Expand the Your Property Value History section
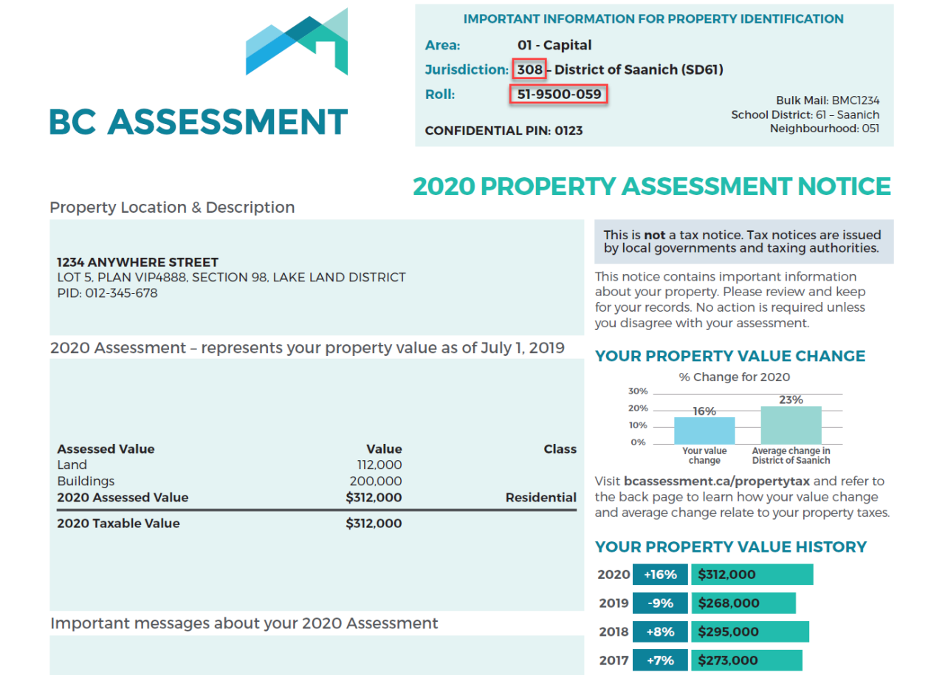Viewport: 945px width, 675px height. click(x=731, y=546)
